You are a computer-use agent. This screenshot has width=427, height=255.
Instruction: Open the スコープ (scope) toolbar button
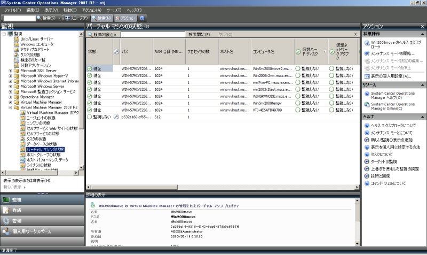click(76, 18)
